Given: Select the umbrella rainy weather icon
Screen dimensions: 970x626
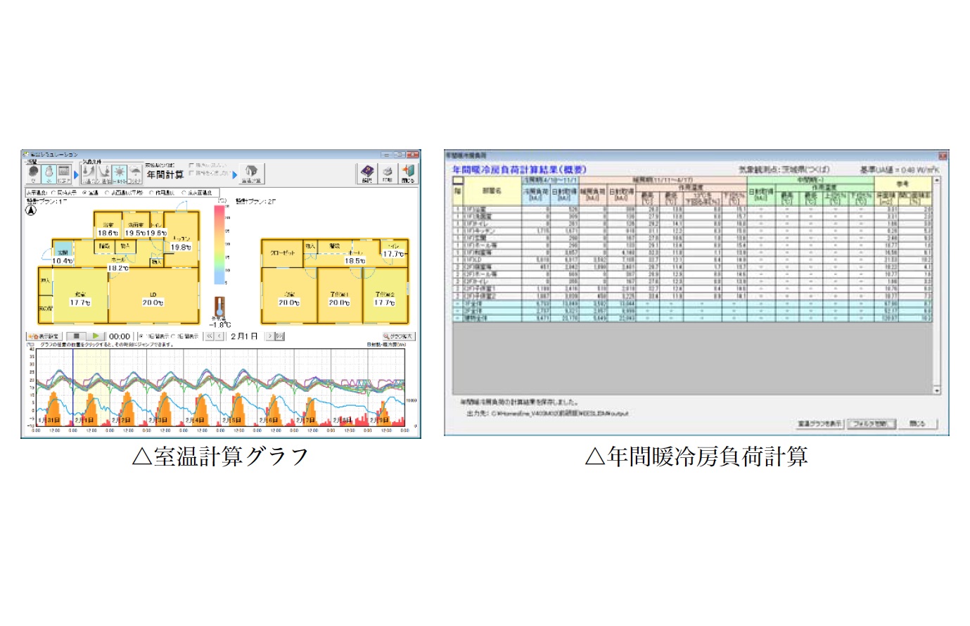Looking at the screenshot, I should point(135,172).
